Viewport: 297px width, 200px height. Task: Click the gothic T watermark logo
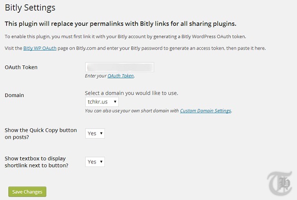[x=280, y=183]
